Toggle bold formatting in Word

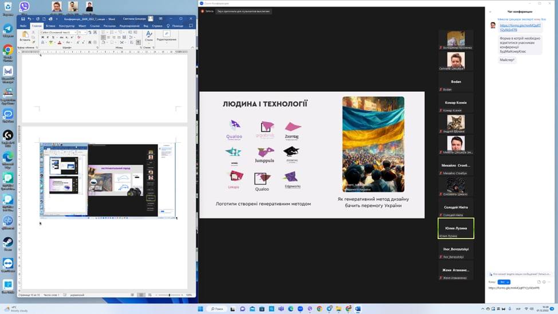43,37
